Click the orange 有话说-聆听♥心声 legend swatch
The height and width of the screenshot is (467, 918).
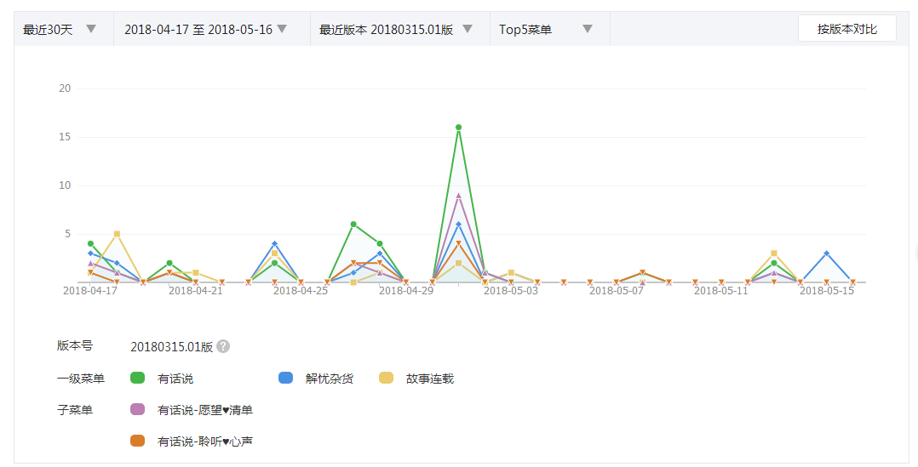(x=137, y=441)
